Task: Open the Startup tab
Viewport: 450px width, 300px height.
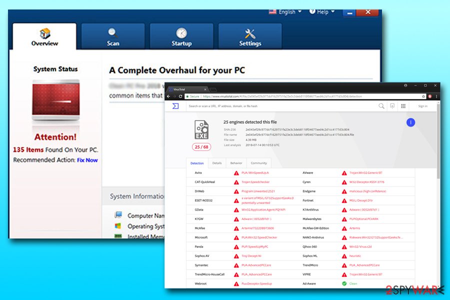Action: pyautogui.click(x=181, y=36)
